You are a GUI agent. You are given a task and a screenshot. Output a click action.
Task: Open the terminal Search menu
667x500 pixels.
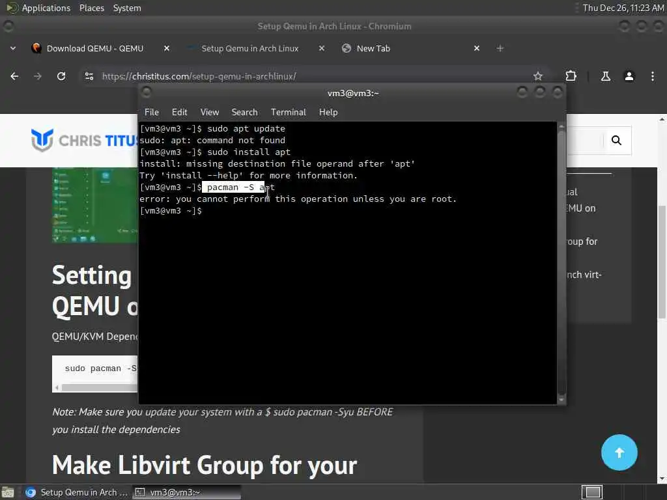(245, 112)
